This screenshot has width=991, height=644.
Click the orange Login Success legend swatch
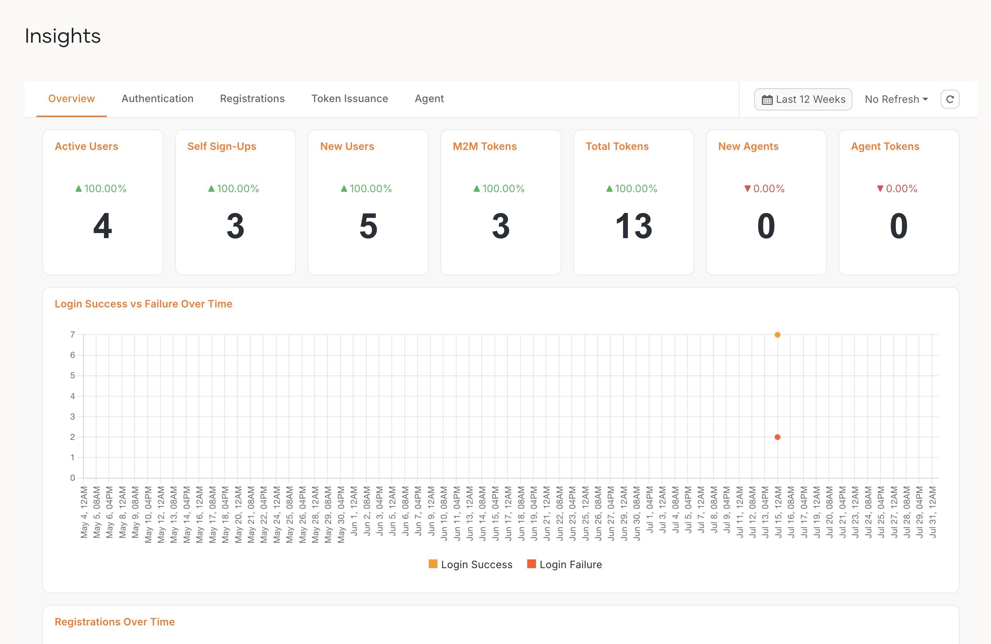(433, 564)
